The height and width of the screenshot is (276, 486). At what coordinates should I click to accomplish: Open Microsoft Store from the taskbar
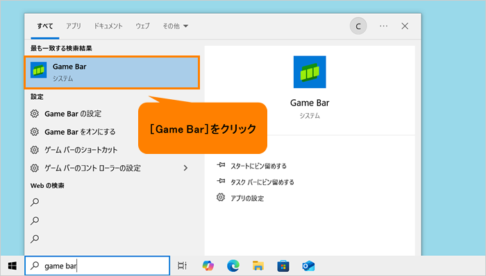point(283,266)
